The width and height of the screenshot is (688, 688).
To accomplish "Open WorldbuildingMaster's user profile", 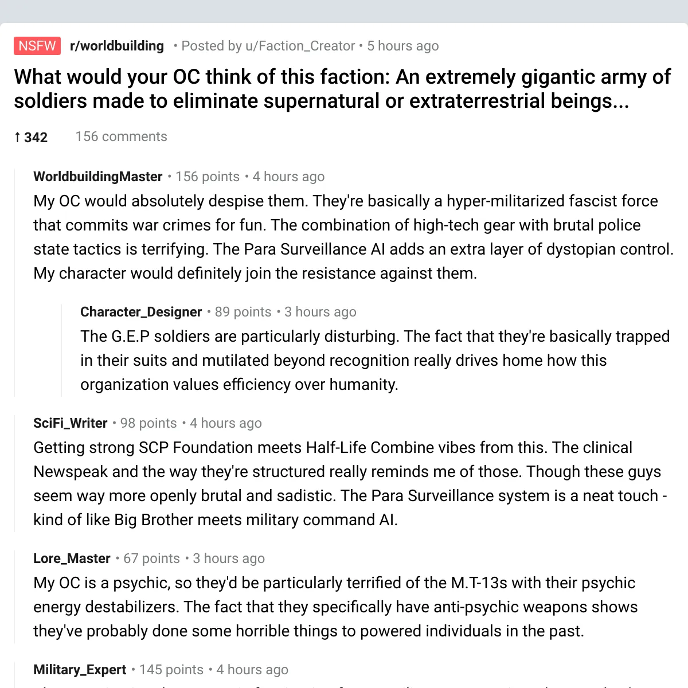I will [98, 177].
